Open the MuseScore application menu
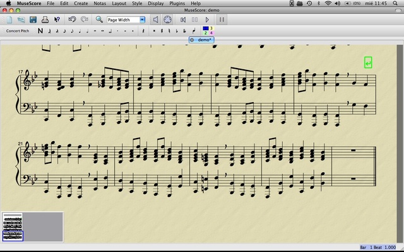 point(29,3)
